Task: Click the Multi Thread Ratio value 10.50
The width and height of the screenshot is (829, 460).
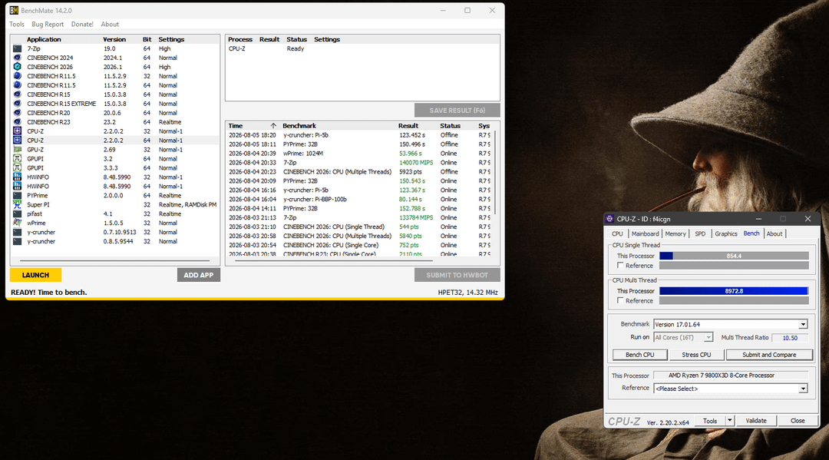Action: tap(790, 338)
